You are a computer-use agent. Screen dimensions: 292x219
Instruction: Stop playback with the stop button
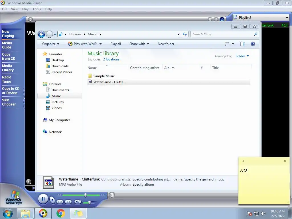(52, 200)
